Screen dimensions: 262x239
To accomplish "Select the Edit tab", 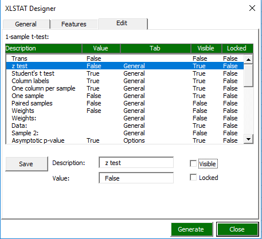I will 122,23.
